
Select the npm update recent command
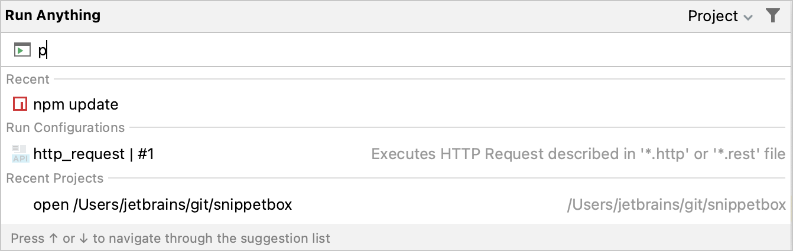click(76, 104)
